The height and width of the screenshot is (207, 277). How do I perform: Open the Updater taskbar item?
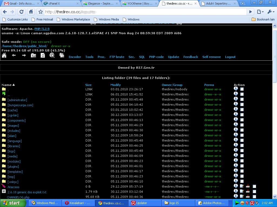click(x=146, y=203)
